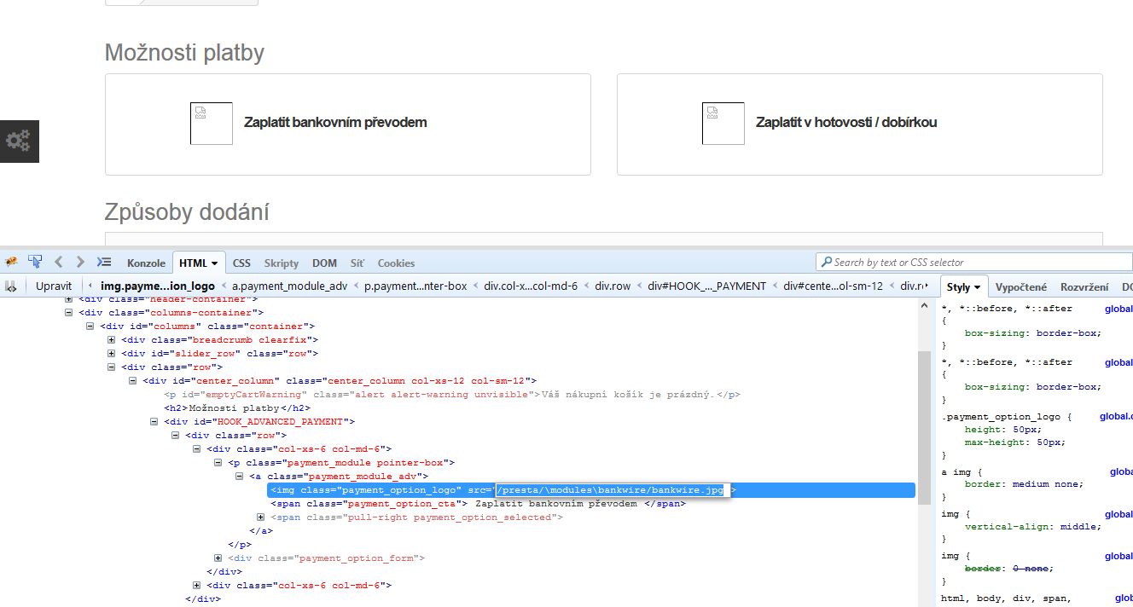
Task: Open the Skripty tab
Action: [x=282, y=263]
